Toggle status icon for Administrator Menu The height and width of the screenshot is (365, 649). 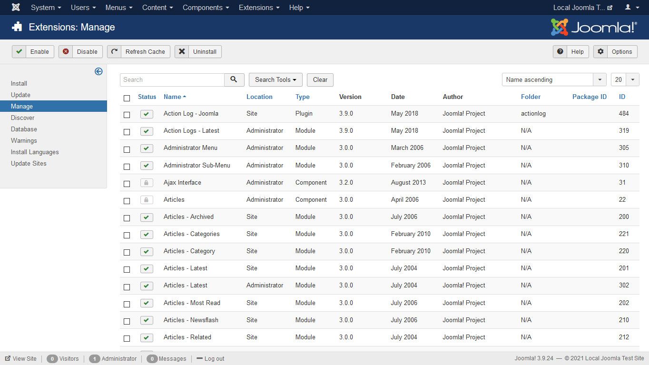tap(147, 148)
